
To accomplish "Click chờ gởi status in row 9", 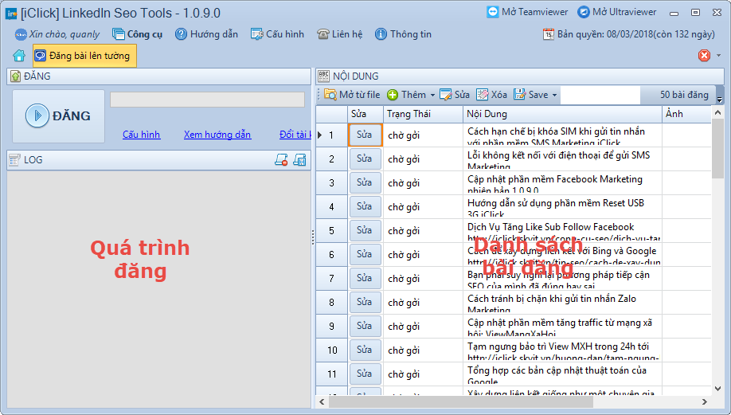I will [422, 327].
